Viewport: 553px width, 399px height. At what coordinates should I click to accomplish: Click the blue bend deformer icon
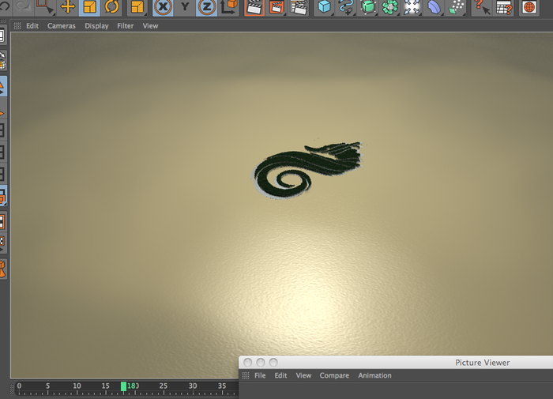coord(434,6)
